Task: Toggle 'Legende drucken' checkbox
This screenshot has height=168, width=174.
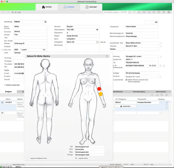Action: coord(76,158)
